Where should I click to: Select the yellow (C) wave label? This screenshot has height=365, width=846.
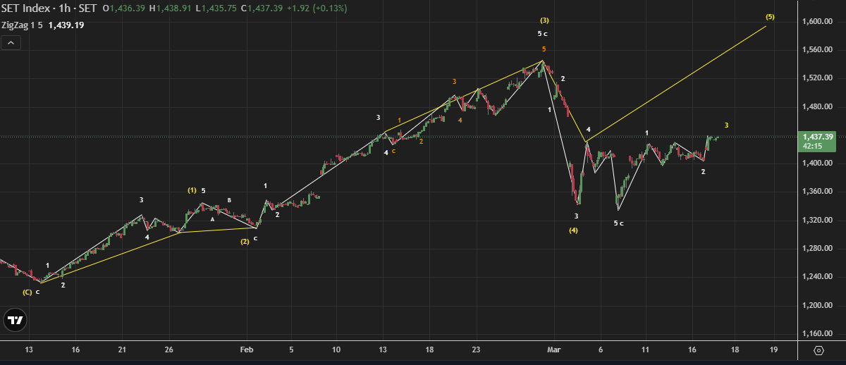[x=27, y=292]
